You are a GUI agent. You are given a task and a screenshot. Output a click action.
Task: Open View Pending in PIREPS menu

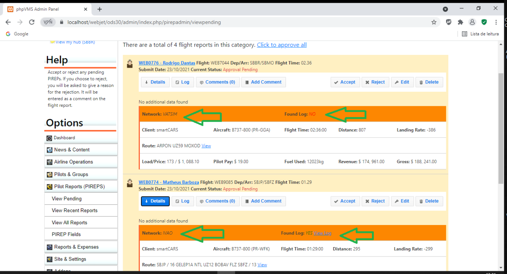click(67, 198)
